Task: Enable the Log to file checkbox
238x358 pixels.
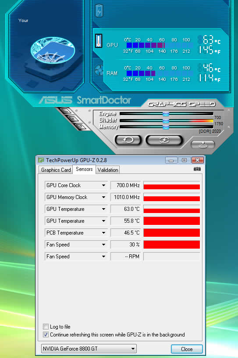Action: [46, 326]
